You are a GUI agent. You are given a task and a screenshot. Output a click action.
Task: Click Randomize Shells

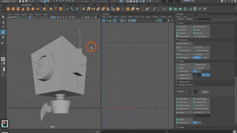[x=201, y=109]
